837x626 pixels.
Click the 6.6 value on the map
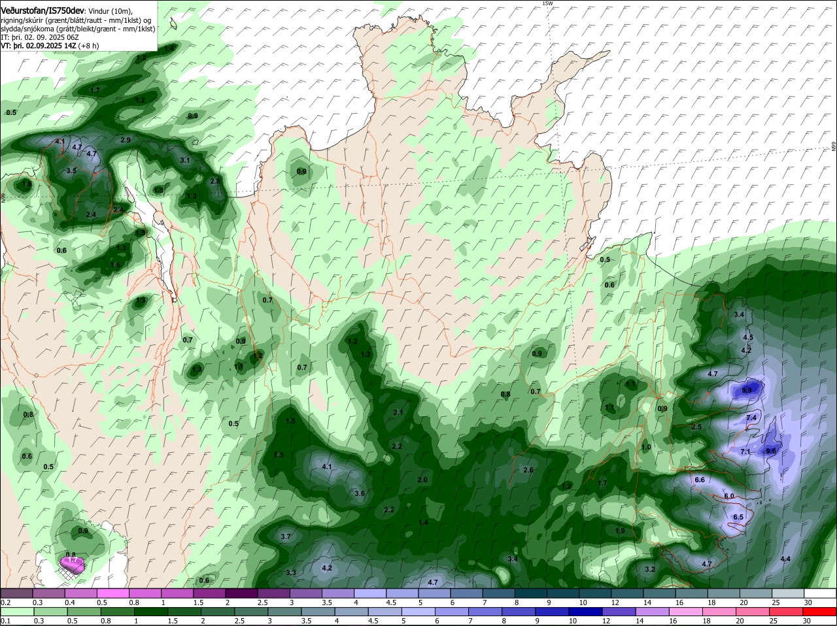point(699,480)
